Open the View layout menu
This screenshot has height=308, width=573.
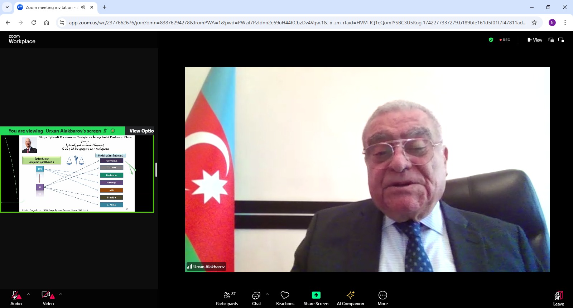tap(535, 40)
